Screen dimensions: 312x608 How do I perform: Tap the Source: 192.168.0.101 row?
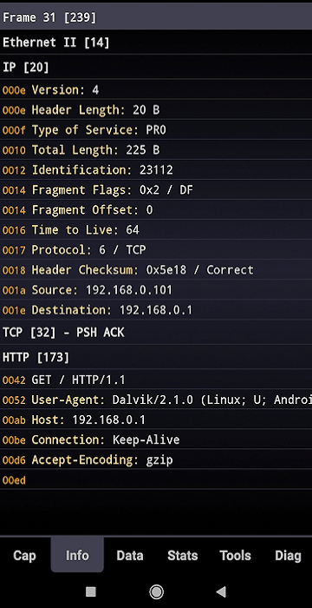click(x=156, y=290)
